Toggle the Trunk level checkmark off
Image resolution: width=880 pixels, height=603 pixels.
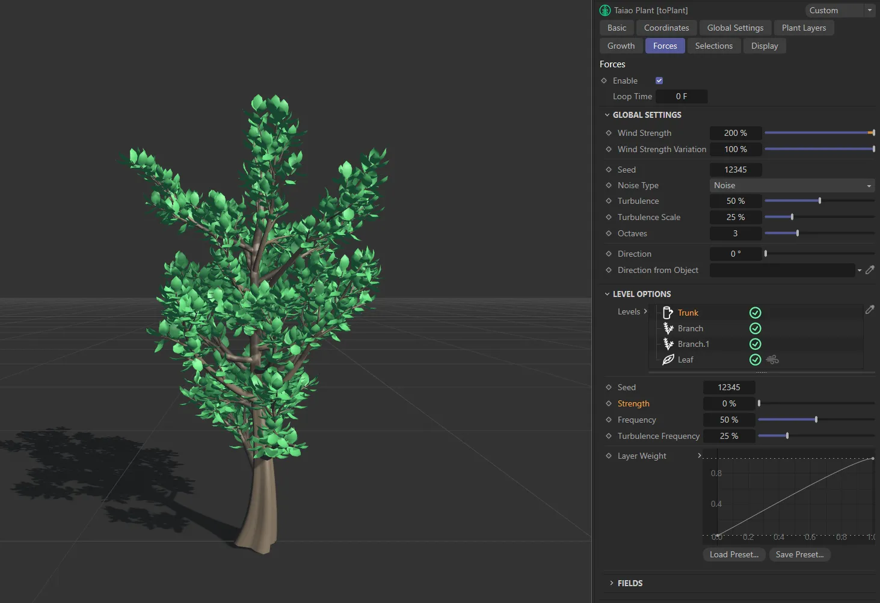coord(755,313)
